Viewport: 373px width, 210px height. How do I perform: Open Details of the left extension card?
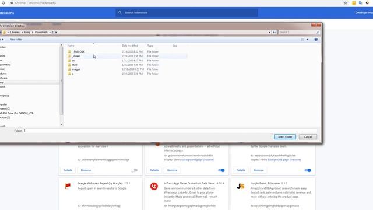pos(68,170)
